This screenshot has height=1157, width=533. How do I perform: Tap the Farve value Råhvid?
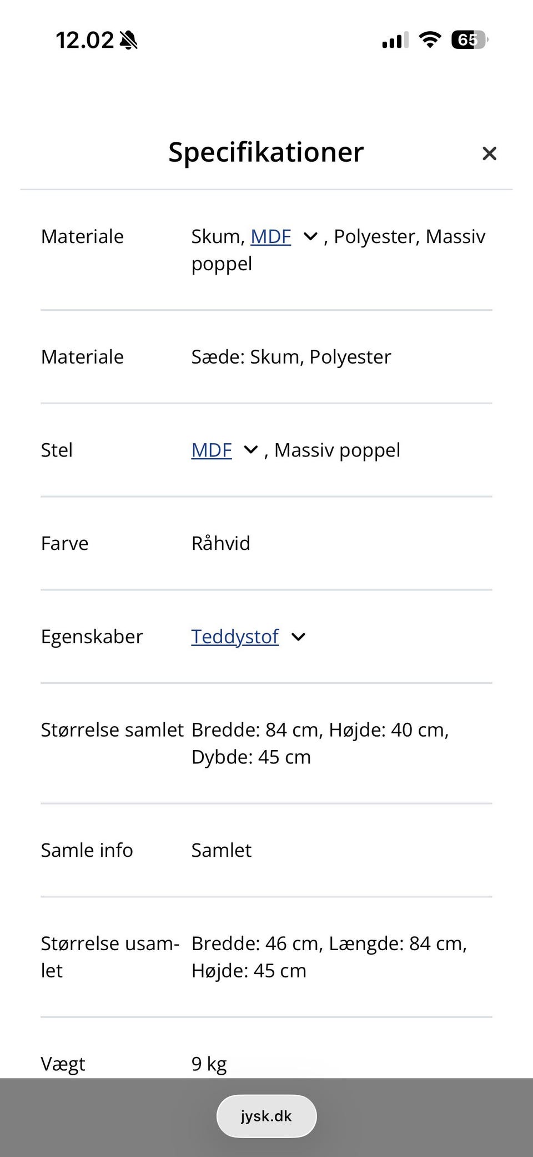coord(220,543)
